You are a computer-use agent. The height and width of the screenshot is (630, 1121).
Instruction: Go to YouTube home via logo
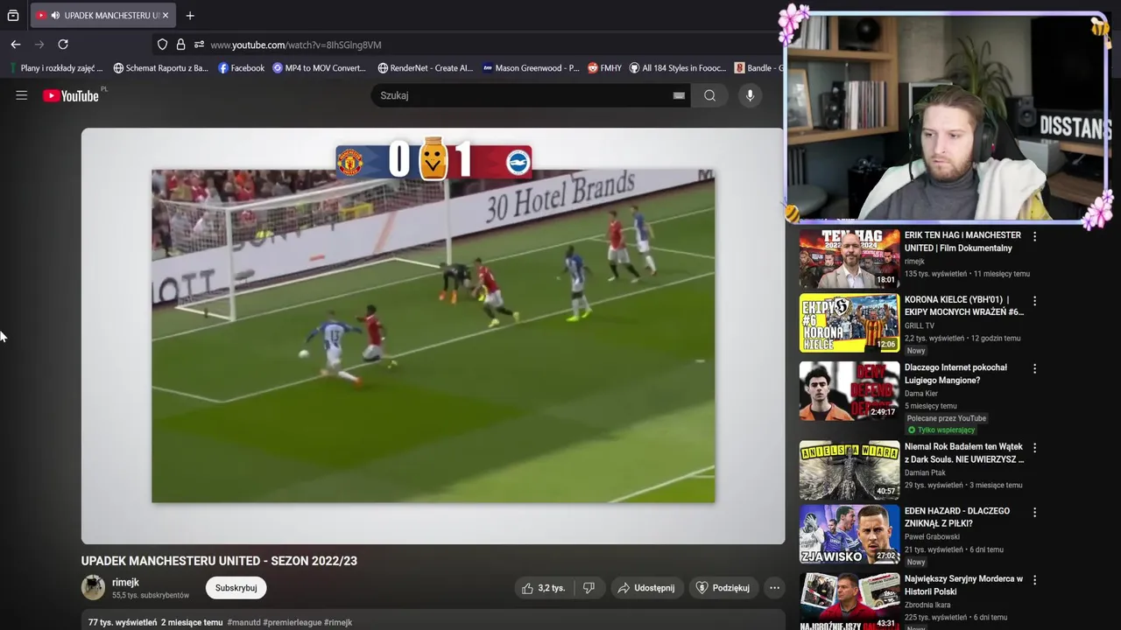(71, 95)
